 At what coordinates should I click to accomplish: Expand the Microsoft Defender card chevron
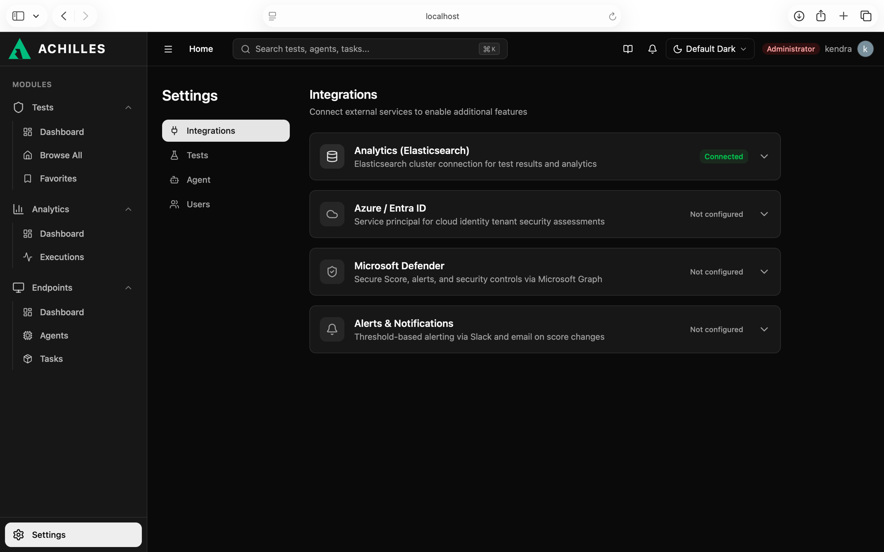(x=764, y=272)
